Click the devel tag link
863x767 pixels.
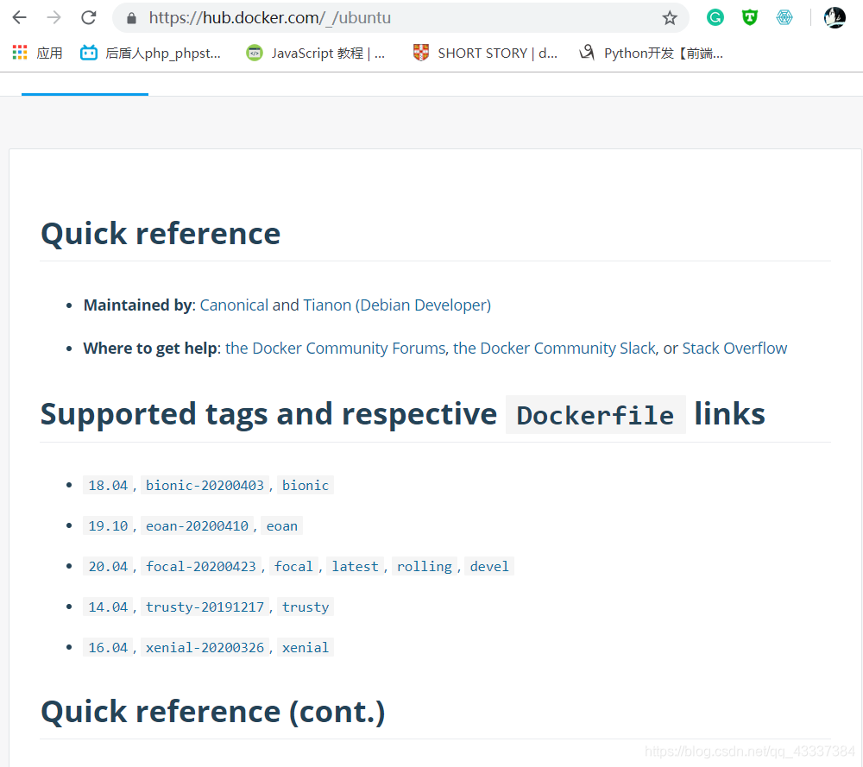[489, 566]
